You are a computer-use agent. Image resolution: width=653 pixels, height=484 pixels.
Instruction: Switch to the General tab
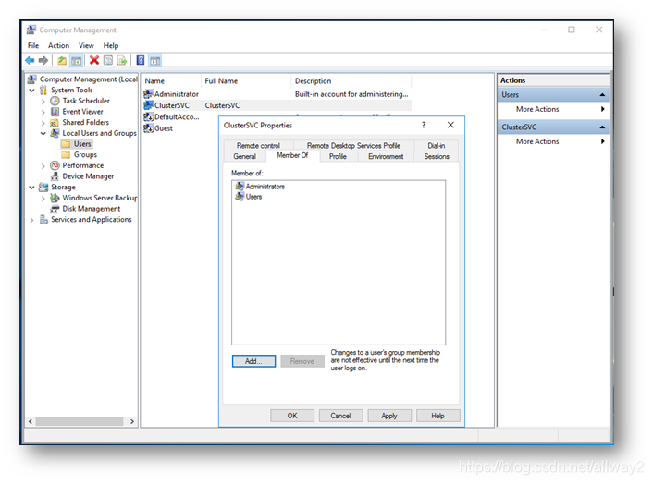(244, 156)
